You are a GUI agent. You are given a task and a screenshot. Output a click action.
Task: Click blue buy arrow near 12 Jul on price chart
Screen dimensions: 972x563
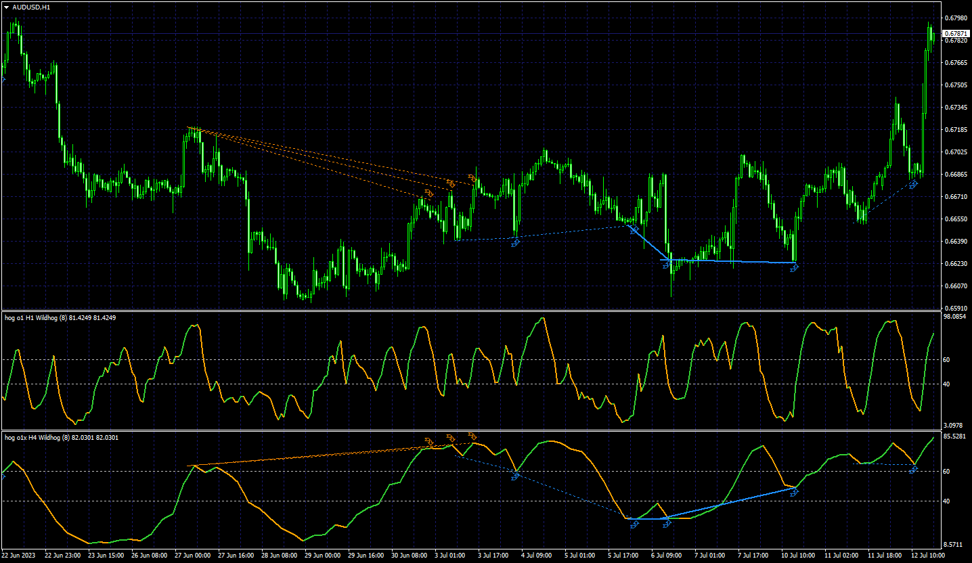tap(913, 185)
